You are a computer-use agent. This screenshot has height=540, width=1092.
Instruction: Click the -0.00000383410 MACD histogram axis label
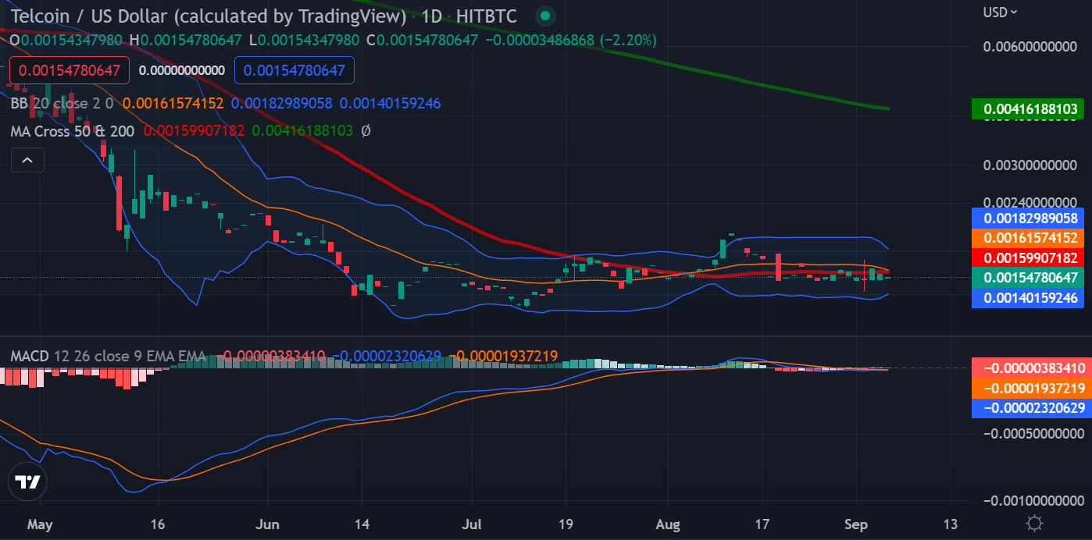tap(1031, 368)
